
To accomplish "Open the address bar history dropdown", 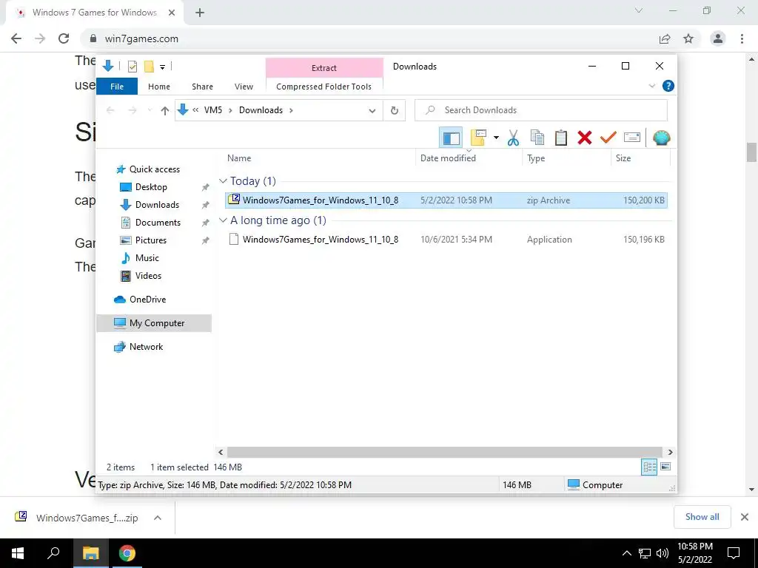I will click(x=372, y=111).
